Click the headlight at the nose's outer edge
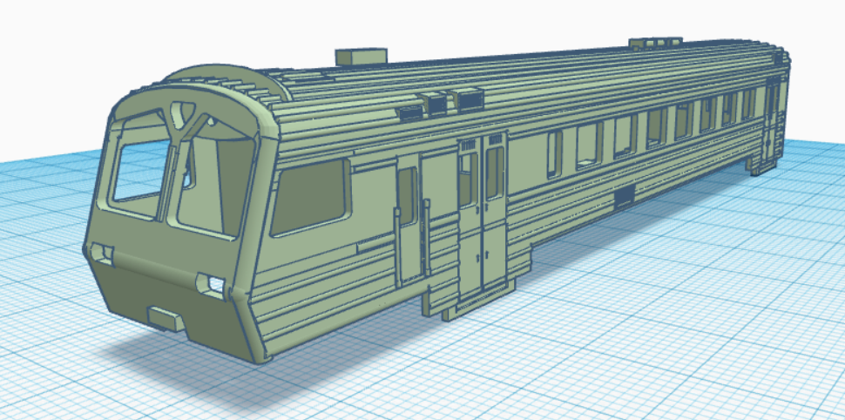 [101, 254]
